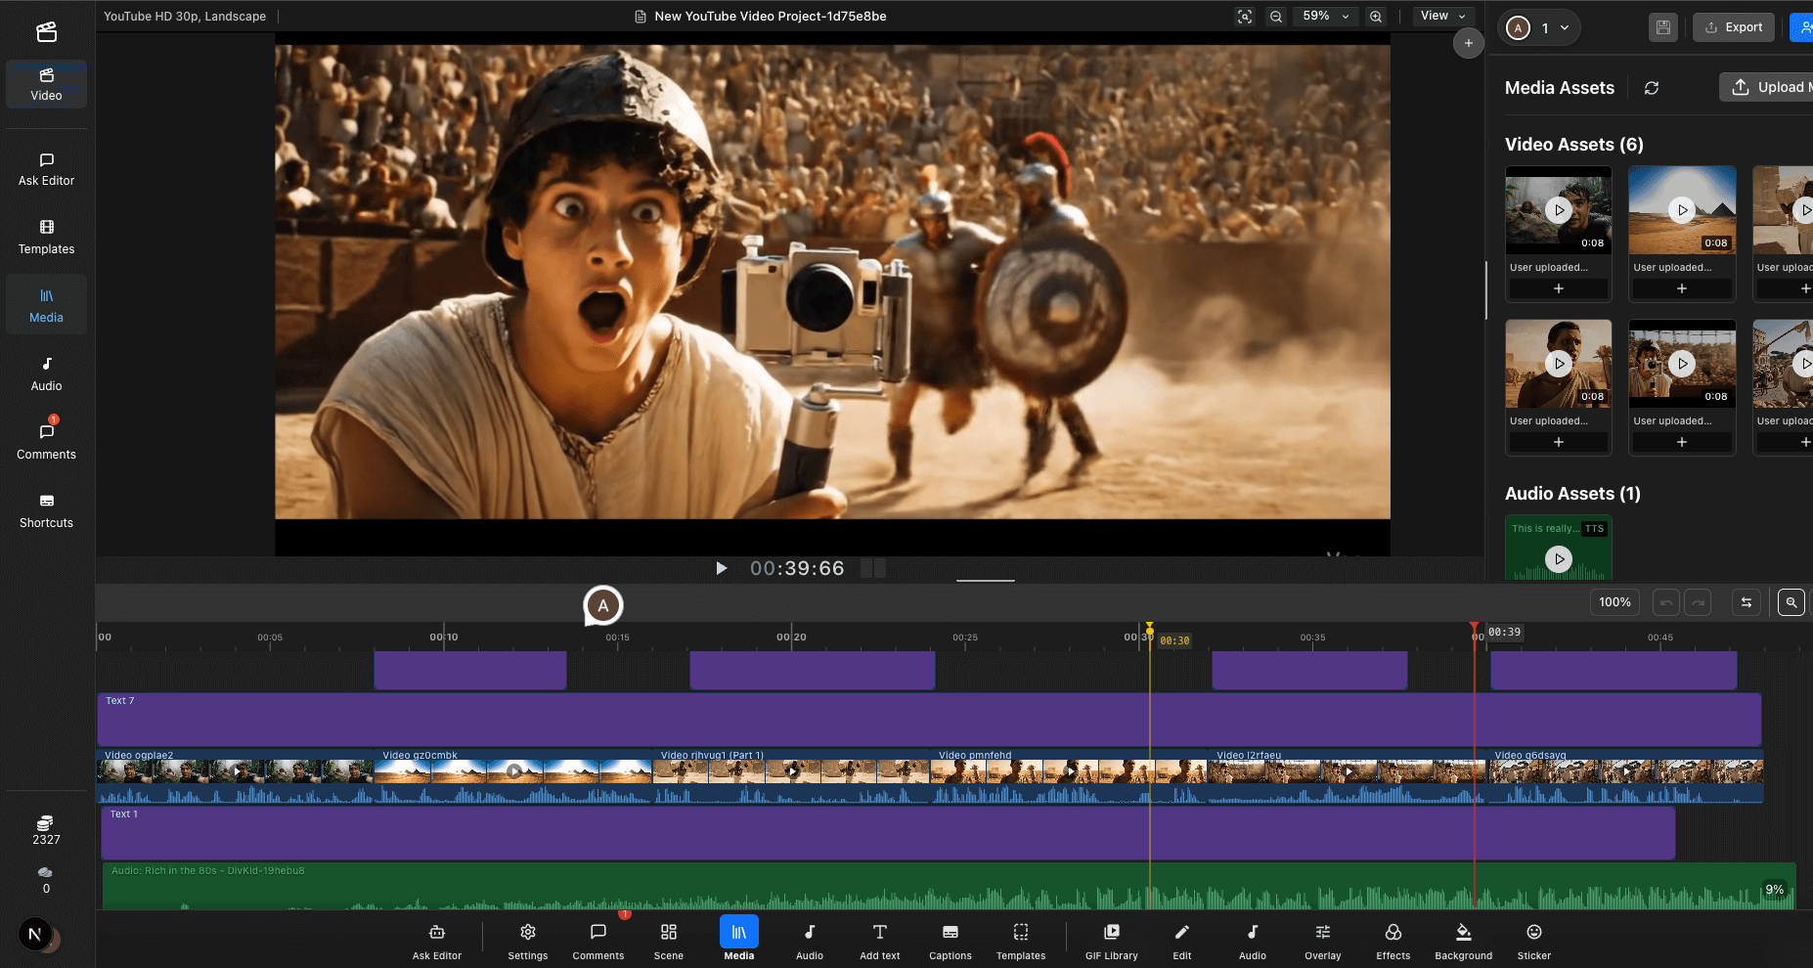The width and height of the screenshot is (1813, 968).
Task: Save the project with the save icon
Action: 1662,26
